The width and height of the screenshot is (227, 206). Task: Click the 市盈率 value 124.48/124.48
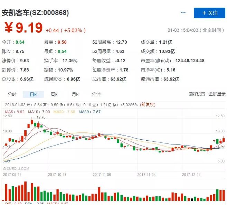[190, 60]
